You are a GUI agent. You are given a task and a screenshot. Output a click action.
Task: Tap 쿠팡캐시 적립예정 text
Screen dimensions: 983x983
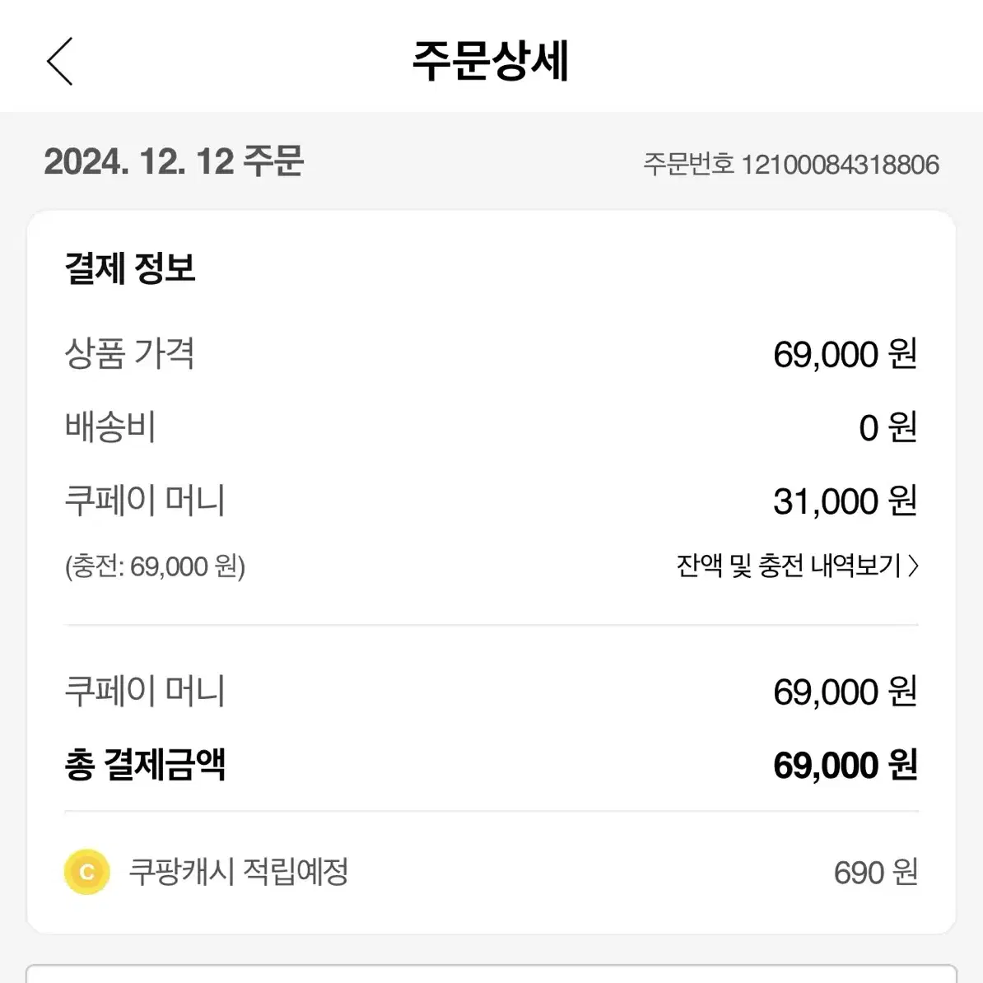click(x=238, y=872)
